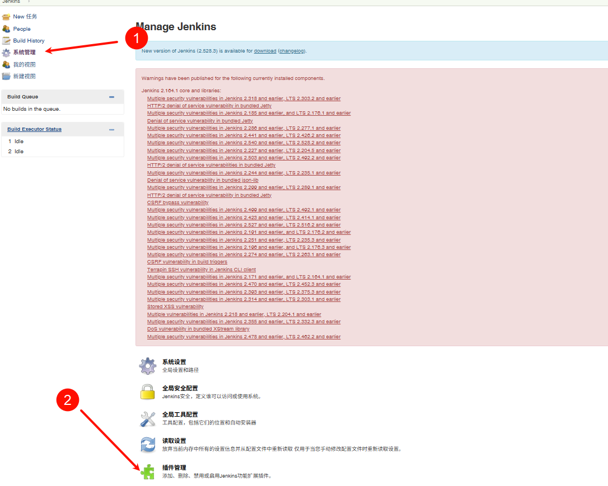Image resolution: width=608 pixels, height=486 pixels.
Task: Open New 任务 in the sidebar
Action: click(x=25, y=17)
